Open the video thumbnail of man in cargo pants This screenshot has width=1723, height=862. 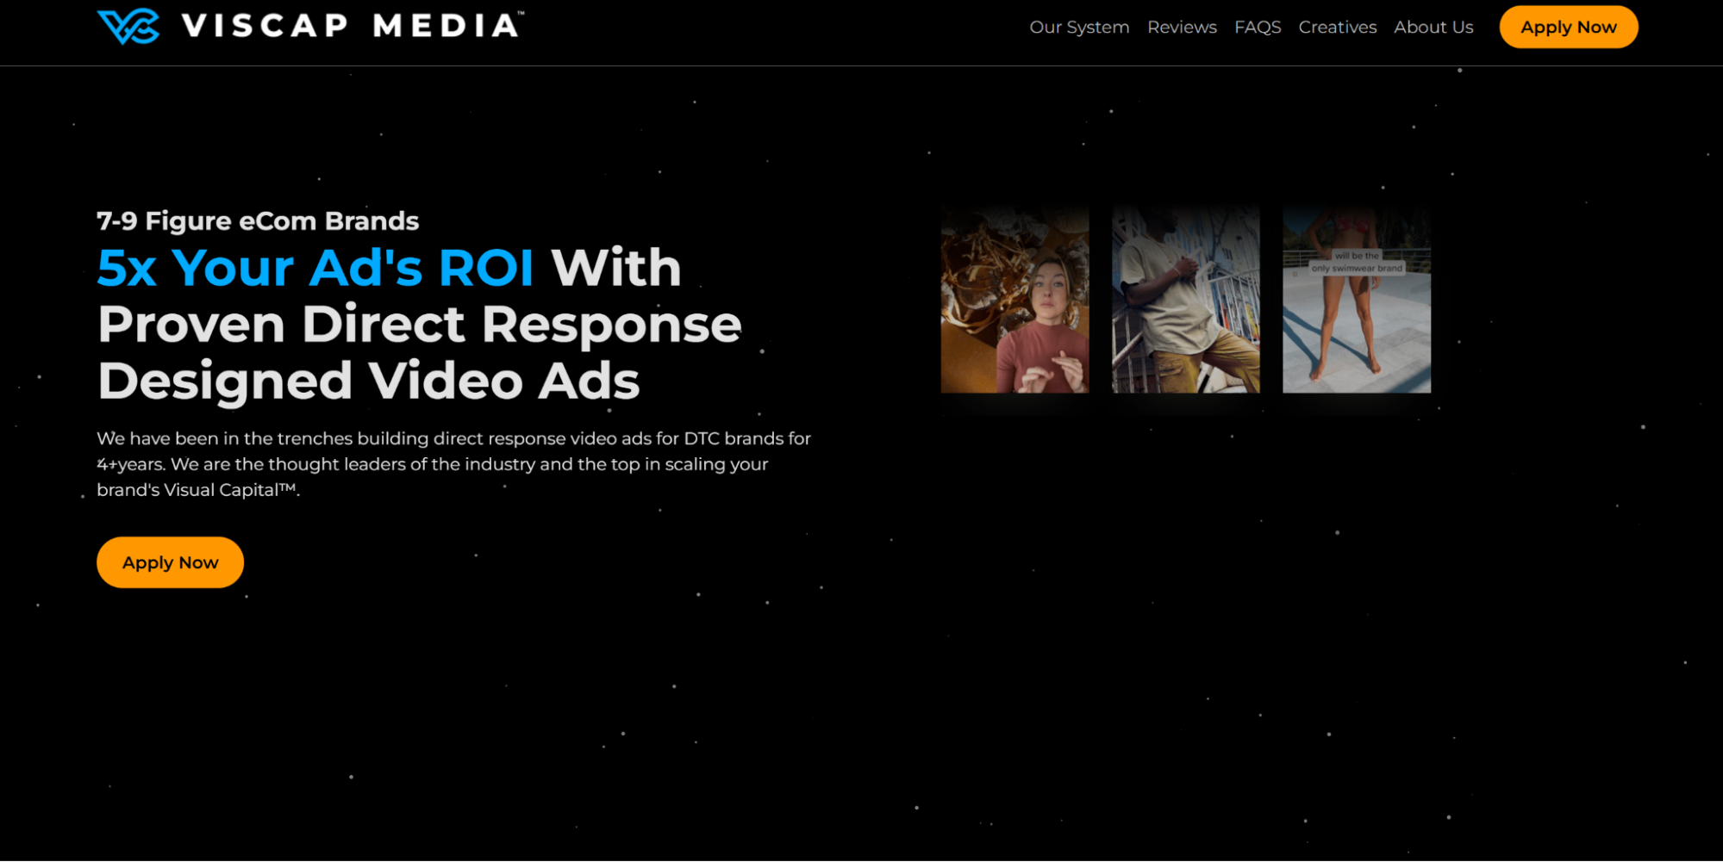tap(1185, 299)
